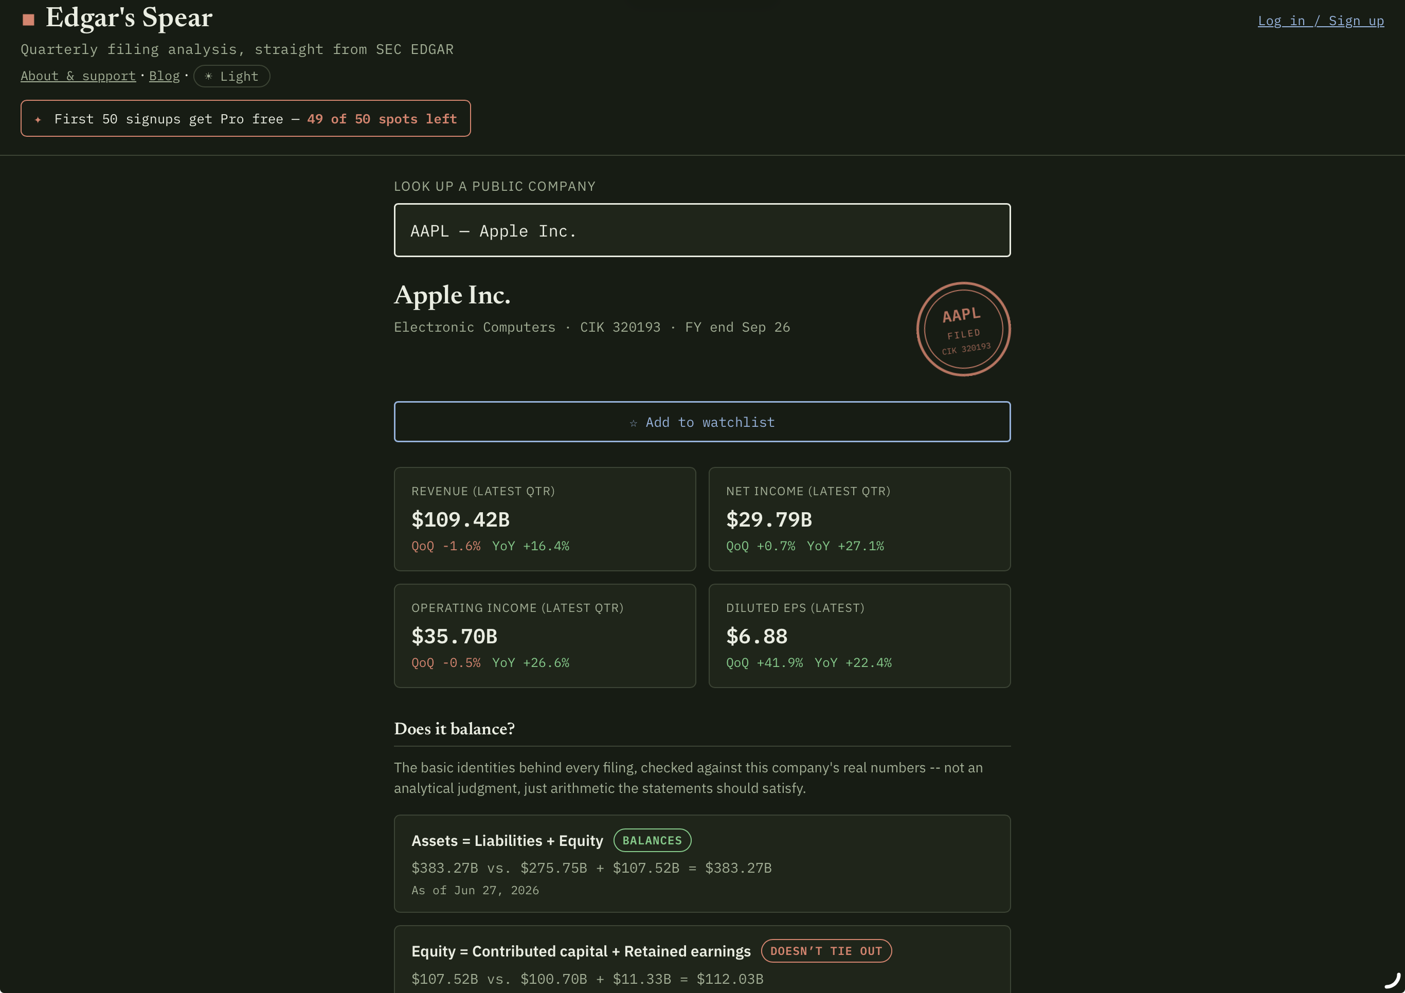Image resolution: width=1405 pixels, height=993 pixels.
Task: Click the Net Income QoQ +0.7% figure
Action: pyautogui.click(x=761, y=546)
